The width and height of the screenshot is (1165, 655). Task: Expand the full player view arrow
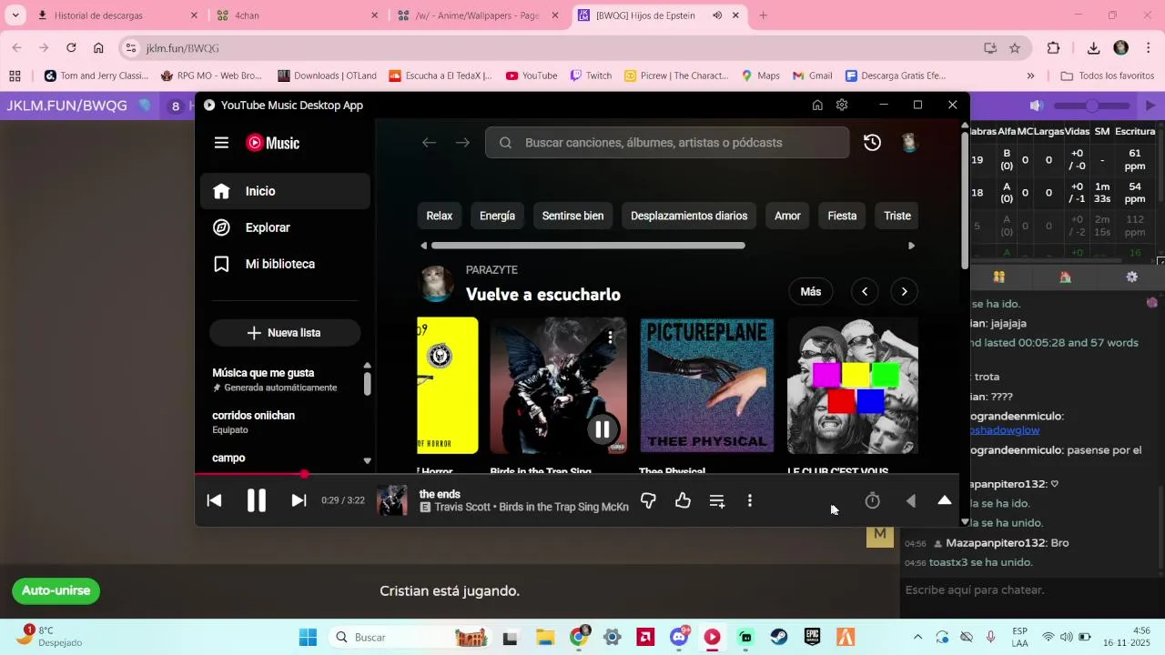(945, 500)
